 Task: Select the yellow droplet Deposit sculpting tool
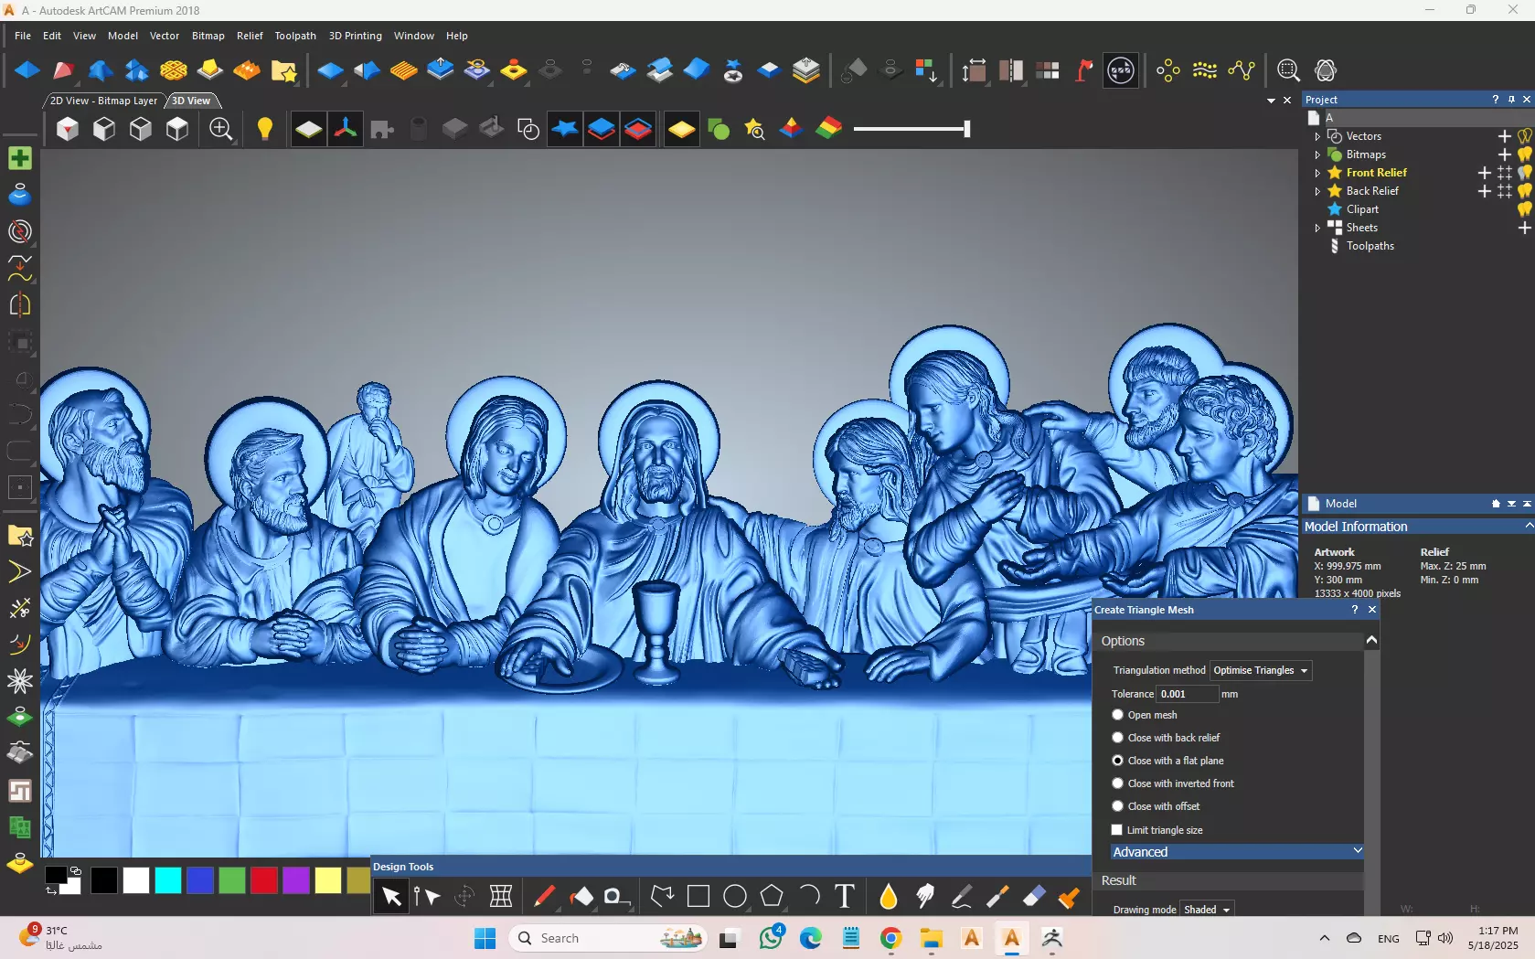[889, 896]
